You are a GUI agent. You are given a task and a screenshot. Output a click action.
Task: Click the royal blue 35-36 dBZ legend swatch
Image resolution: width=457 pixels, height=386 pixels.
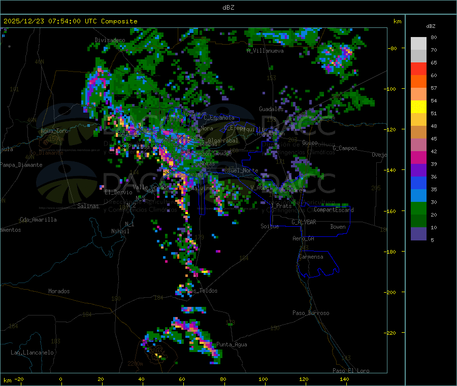click(418, 183)
